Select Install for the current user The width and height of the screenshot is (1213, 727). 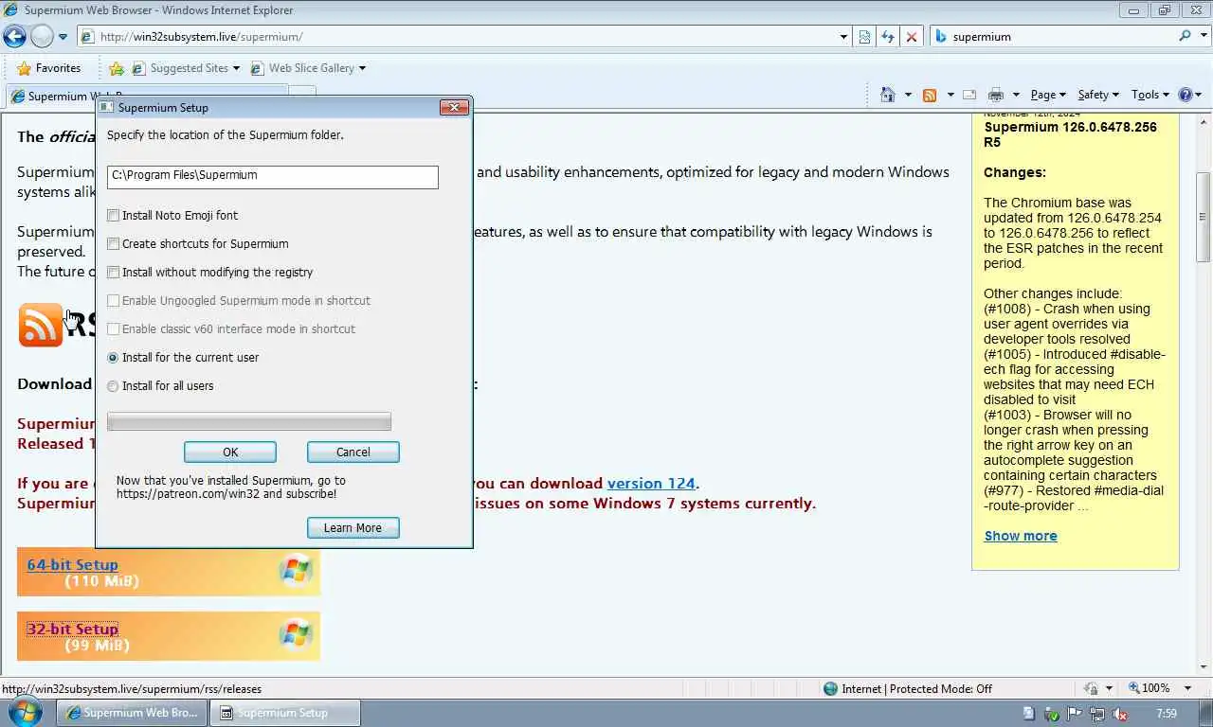(x=114, y=358)
